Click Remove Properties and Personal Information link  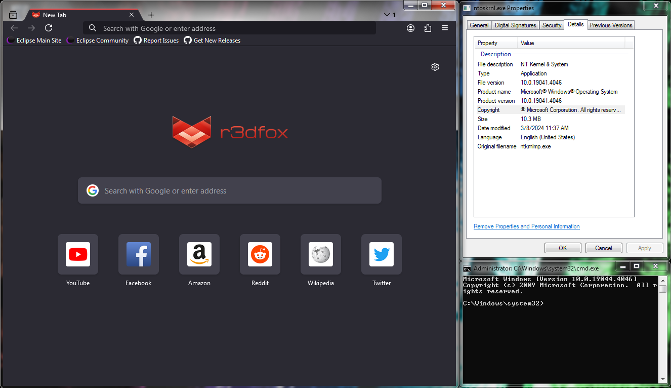tap(527, 226)
